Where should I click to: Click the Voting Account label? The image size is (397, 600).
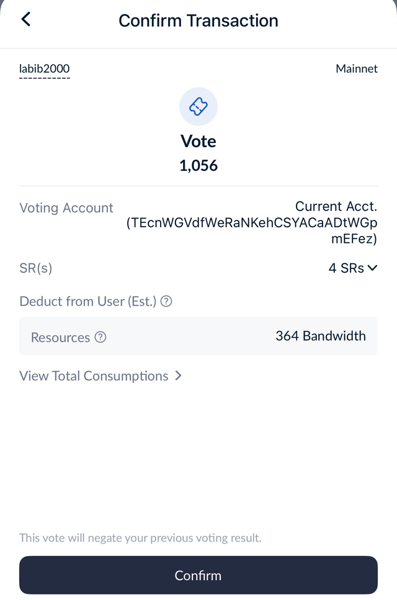pos(66,208)
